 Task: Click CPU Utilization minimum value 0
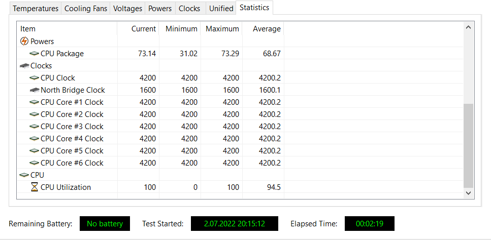tap(195, 187)
